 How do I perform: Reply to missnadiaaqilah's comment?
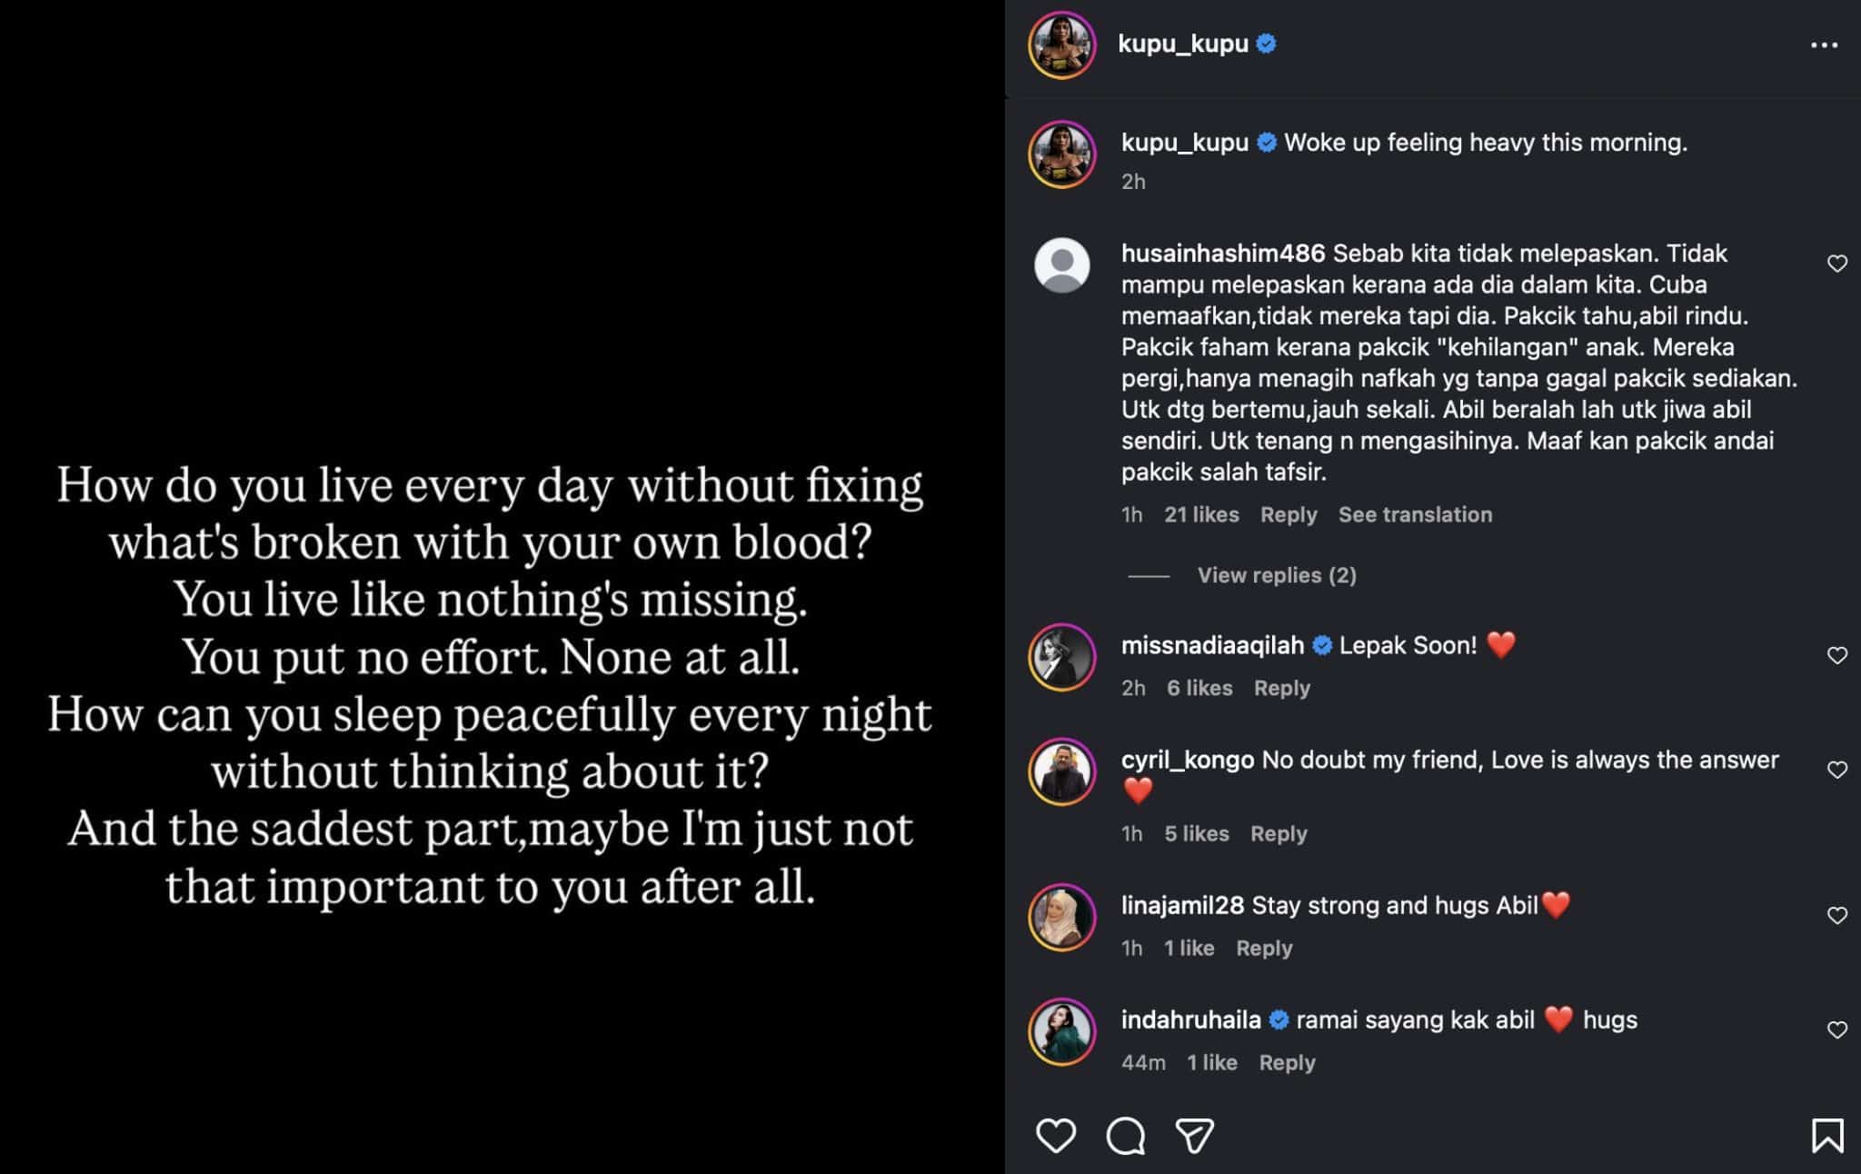pyautogui.click(x=1281, y=688)
